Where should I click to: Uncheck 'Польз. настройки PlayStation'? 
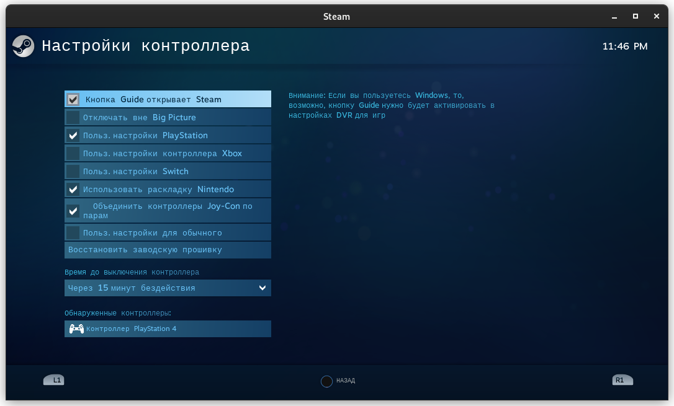coord(73,136)
